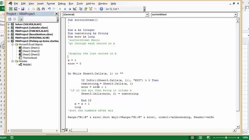
Task: Open the View menu
Action: click(31, 3)
